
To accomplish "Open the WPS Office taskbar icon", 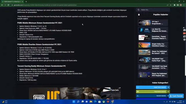I will tap(108, 102).
